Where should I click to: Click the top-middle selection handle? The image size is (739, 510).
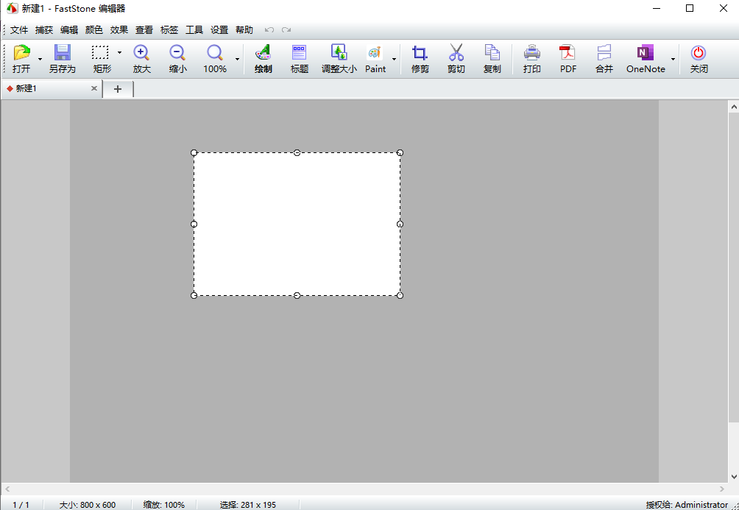click(x=297, y=153)
